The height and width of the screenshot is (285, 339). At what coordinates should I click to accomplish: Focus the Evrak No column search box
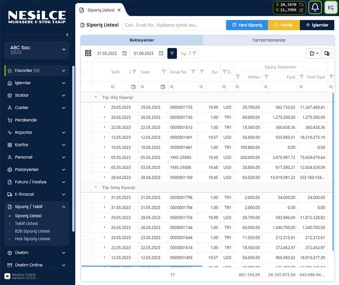click(183, 87)
